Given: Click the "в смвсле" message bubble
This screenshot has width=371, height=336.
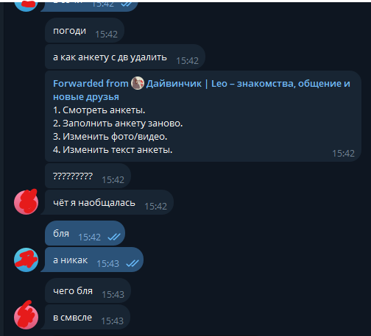Looking at the screenshot, I should click(x=85, y=317).
